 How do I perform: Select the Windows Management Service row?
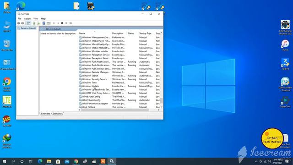pos(119,38)
